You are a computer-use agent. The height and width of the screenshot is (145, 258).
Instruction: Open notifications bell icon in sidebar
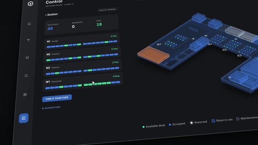point(26,76)
